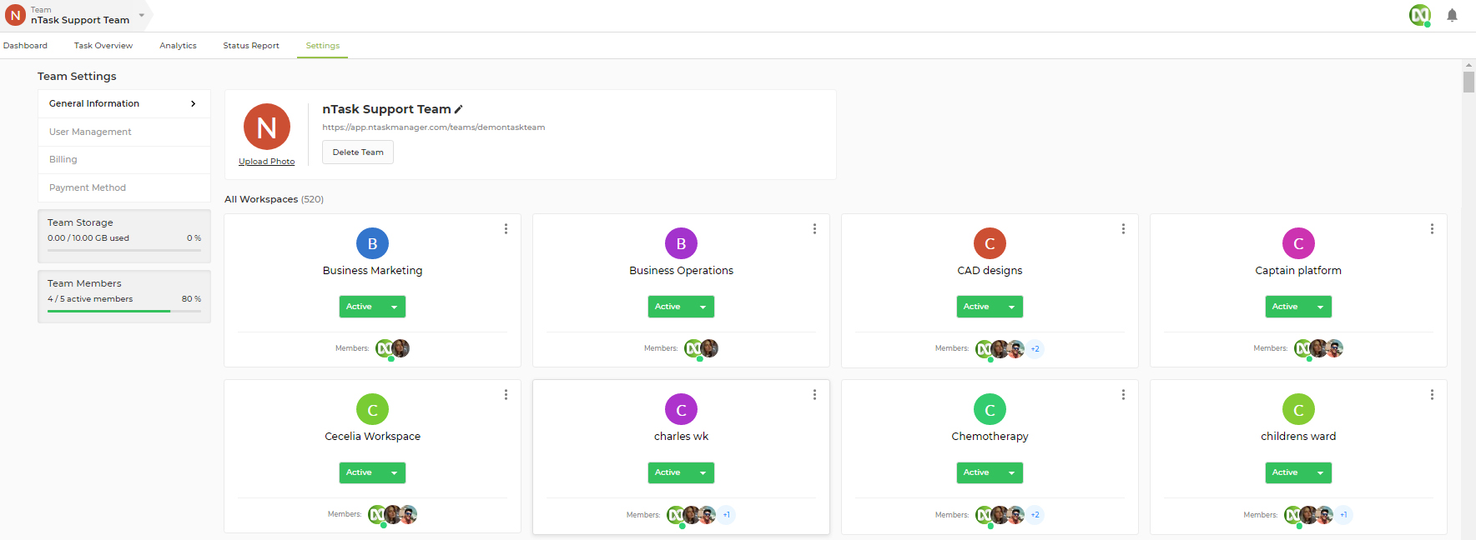This screenshot has width=1476, height=540.
Task: Open Active status dropdown on Captain platform
Action: pos(1298,307)
